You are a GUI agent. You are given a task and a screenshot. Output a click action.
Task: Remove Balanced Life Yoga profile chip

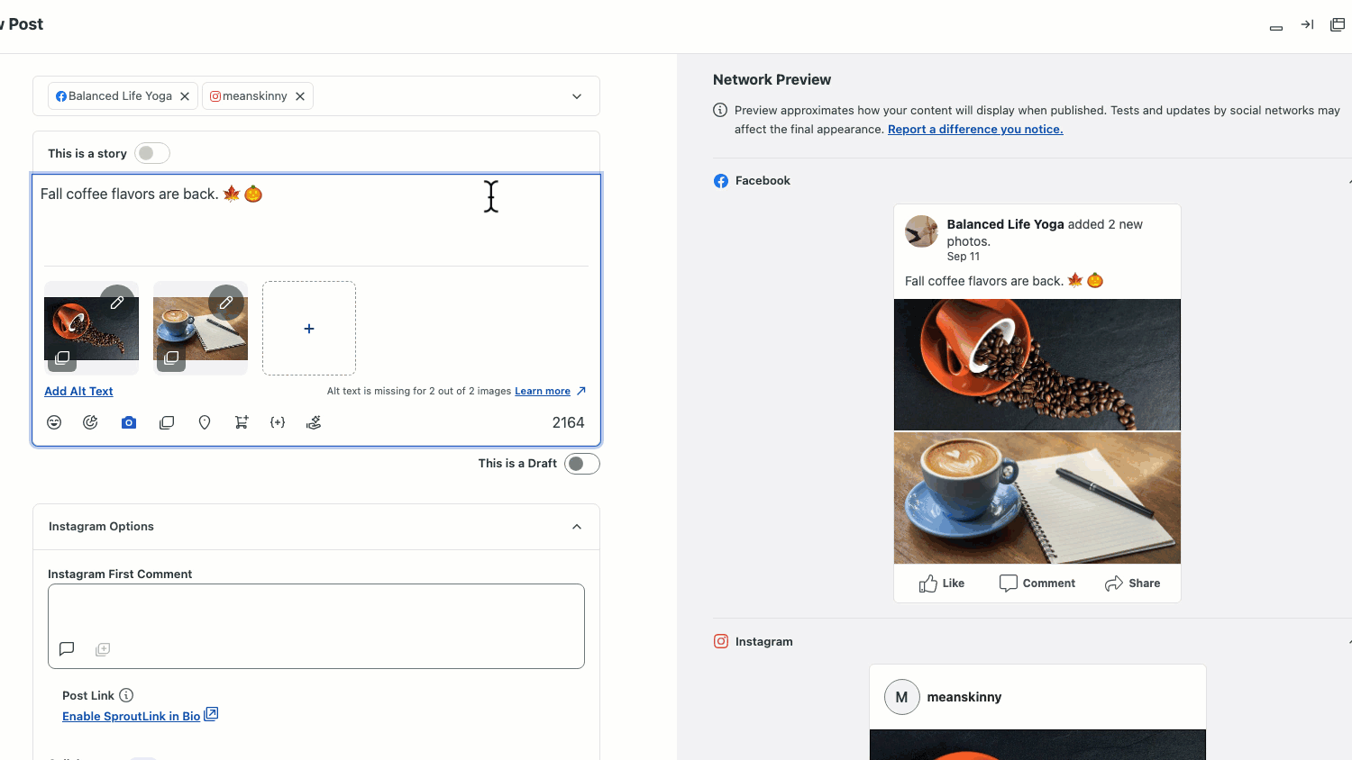pyautogui.click(x=185, y=96)
